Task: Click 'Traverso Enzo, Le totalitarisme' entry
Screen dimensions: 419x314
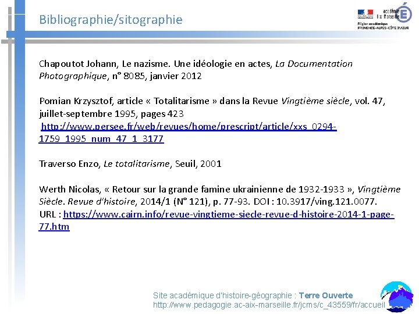Action: coord(130,163)
